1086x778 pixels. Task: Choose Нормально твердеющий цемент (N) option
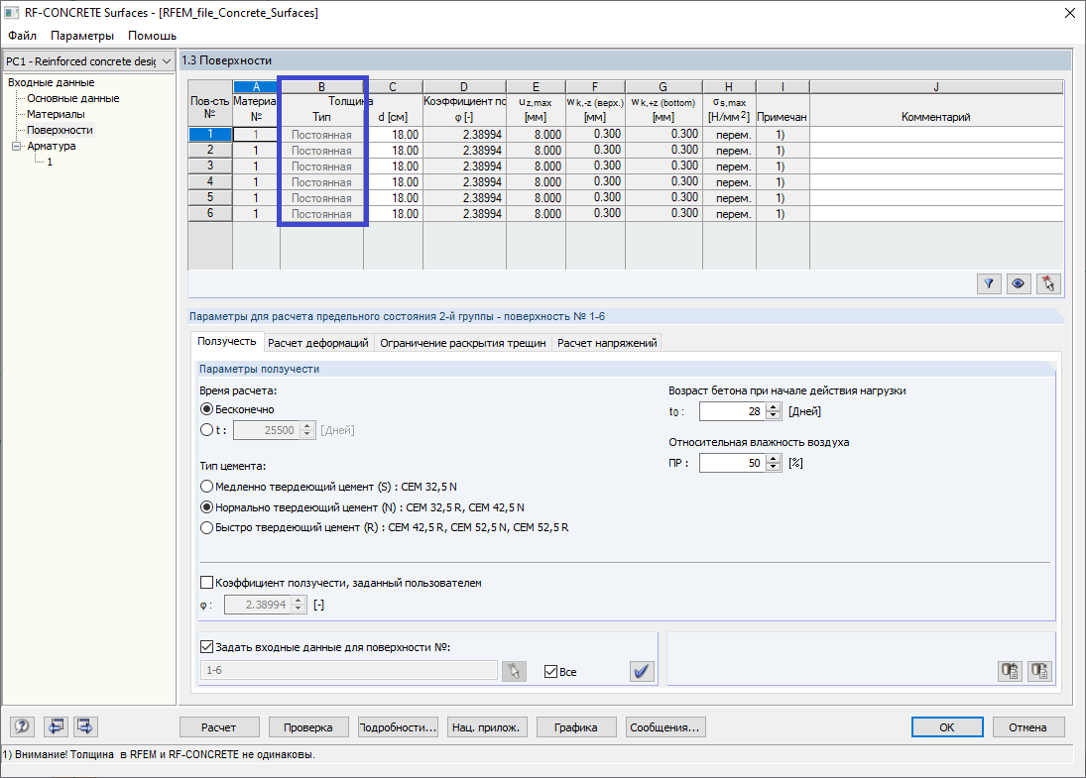coord(206,507)
